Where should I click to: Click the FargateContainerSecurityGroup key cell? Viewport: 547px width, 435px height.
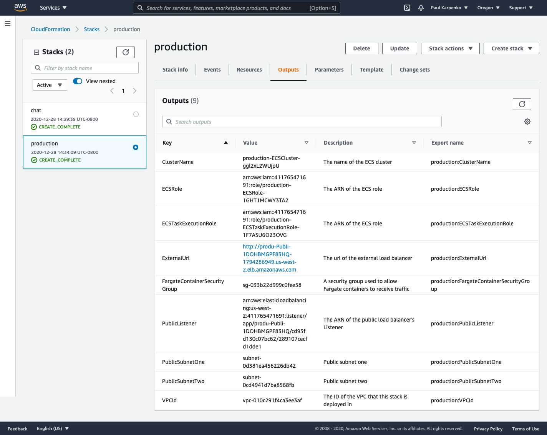click(x=193, y=285)
